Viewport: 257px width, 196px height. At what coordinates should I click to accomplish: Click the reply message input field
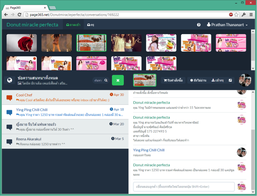click(184, 187)
